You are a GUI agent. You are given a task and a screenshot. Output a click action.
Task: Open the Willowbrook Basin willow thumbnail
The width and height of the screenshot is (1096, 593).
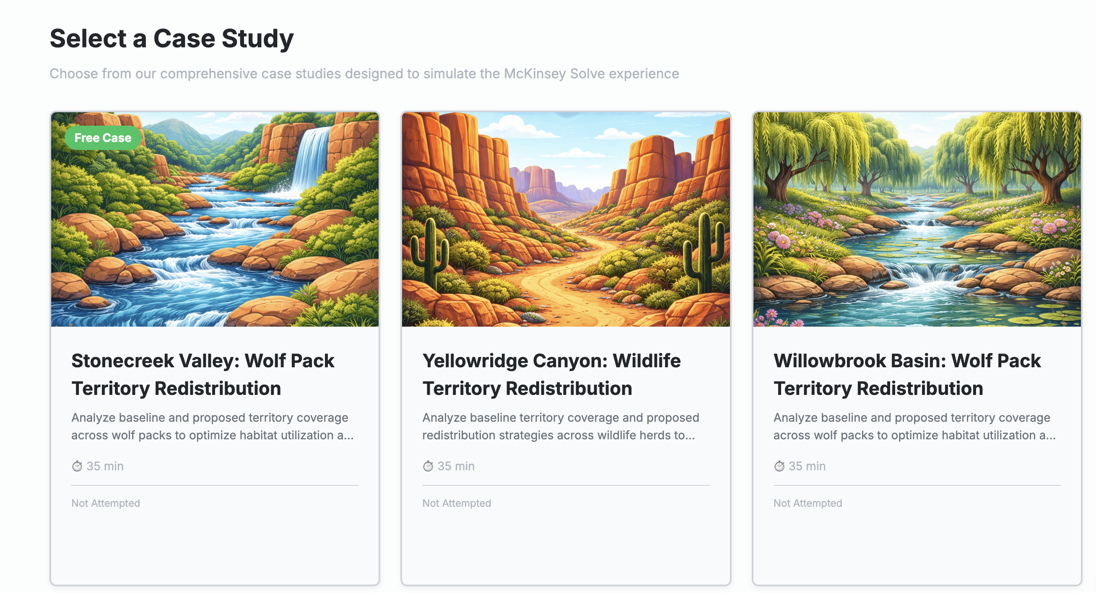point(917,219)
